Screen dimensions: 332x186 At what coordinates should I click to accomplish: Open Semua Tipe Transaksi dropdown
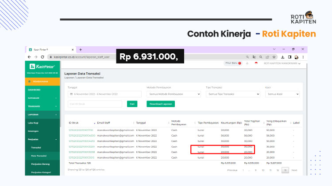point(233,94)
